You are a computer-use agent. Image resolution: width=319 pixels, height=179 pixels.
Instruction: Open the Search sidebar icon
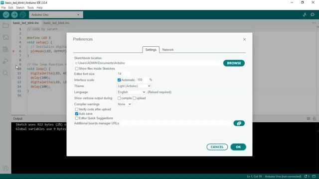click(x=5, y=73)
